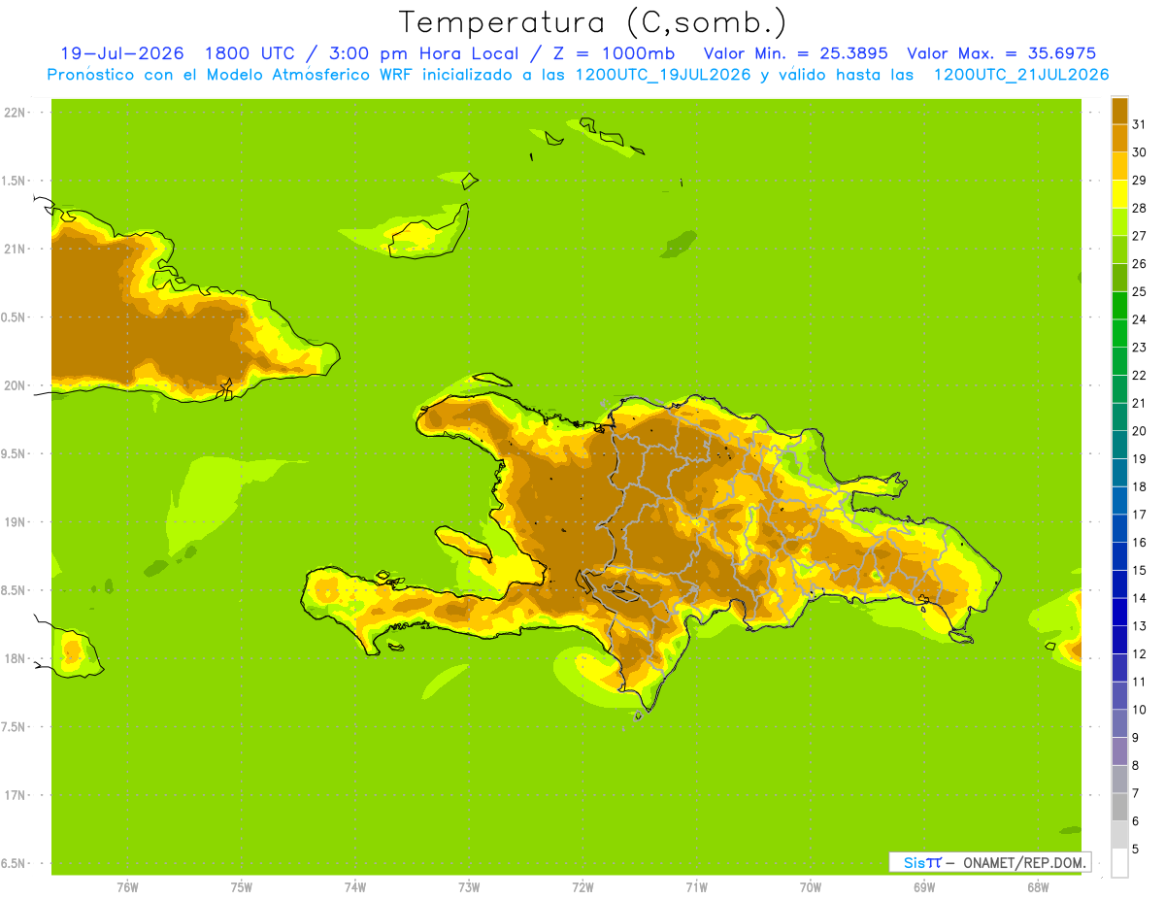The height and width of the screenshot is (900, 1165).
Task: Click legend value "27"
Action: 1139,236
